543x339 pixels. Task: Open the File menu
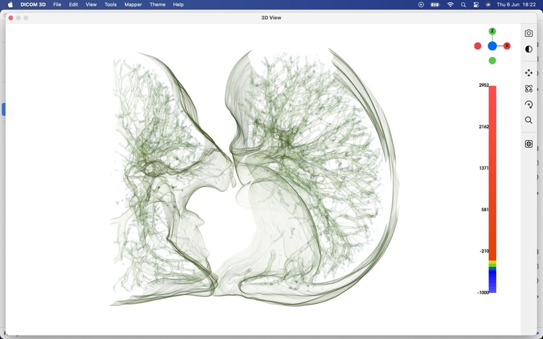(57, 5)
